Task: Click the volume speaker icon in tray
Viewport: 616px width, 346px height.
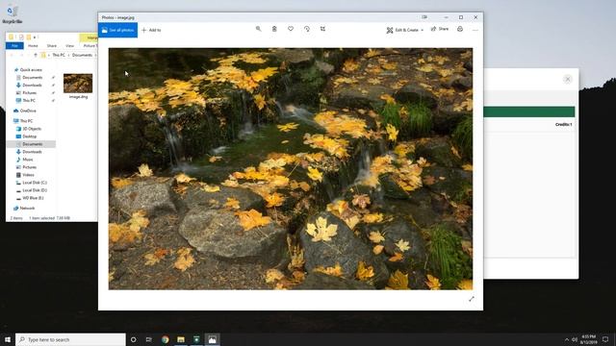Action: (x=575, y=339)
